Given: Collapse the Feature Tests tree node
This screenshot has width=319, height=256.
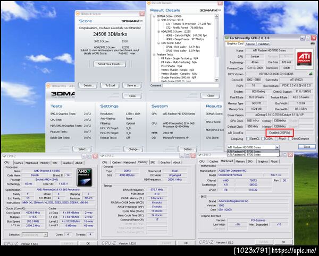Looking at the screenshot, I should tap(154, 55).
